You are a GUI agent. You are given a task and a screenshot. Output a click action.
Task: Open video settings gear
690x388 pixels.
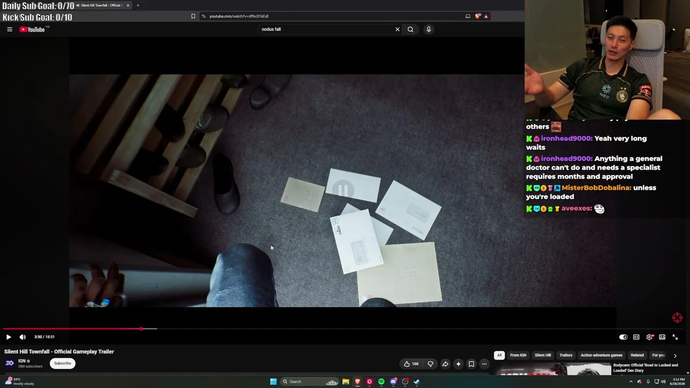pyautogui.click(x=649, y=337)
